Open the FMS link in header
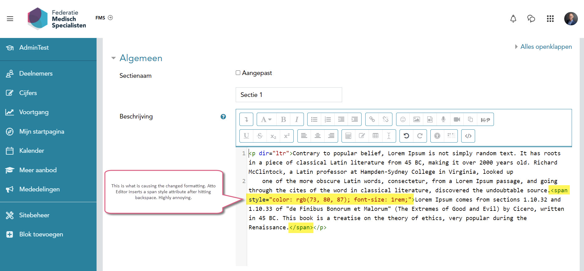Image resolution: width=584 pixels, height=271 pixels. pyautogui.click(x=104, y=18)
